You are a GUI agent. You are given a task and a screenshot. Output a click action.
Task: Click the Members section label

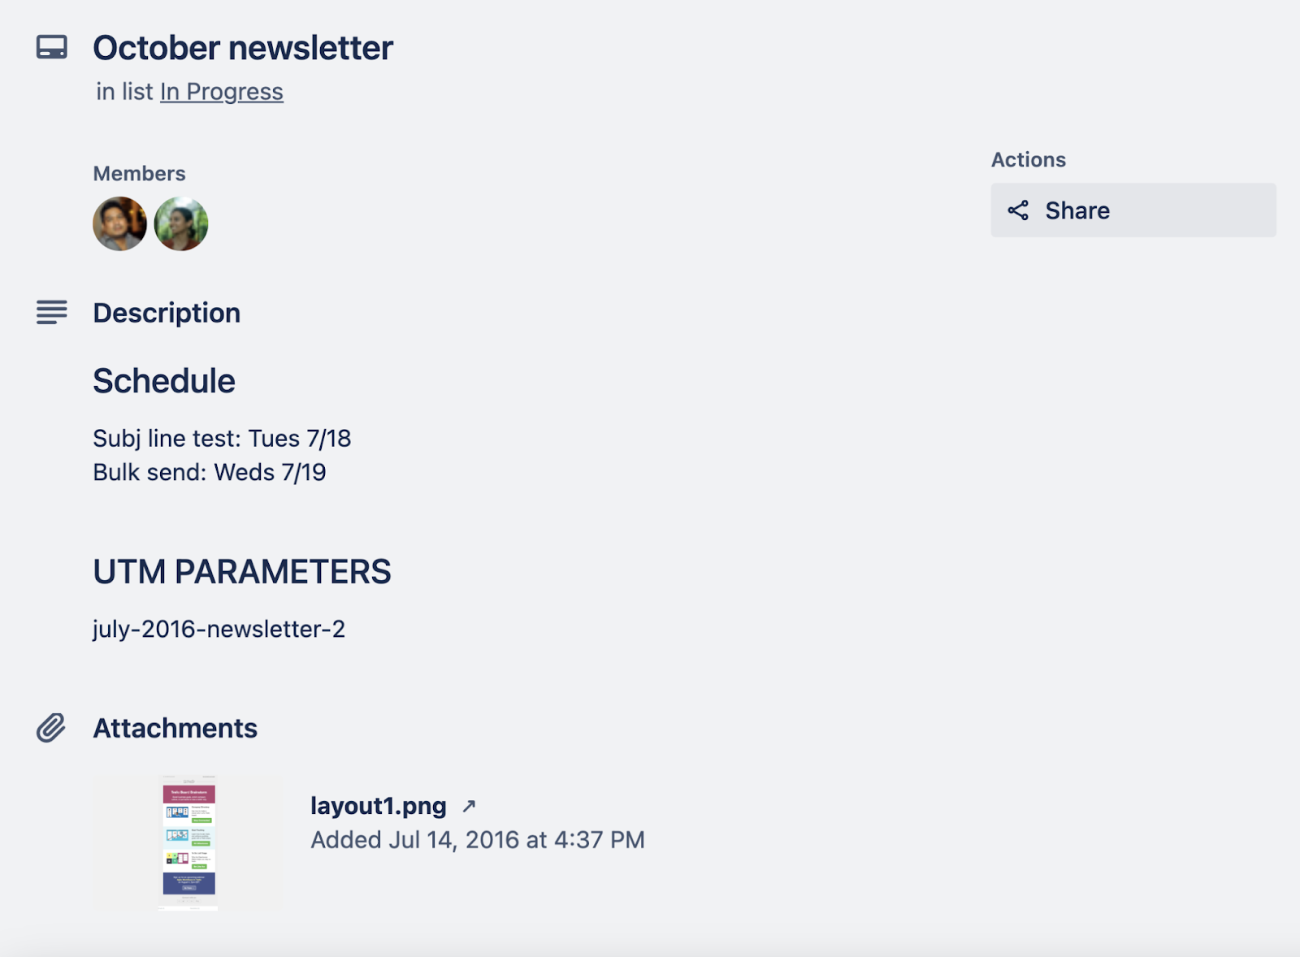[x=139, y=172]
